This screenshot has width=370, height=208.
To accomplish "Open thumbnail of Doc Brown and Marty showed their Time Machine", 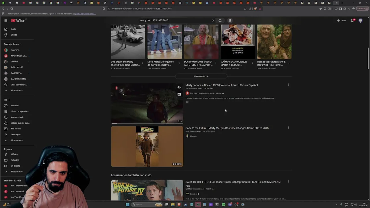I will [128, 42].
